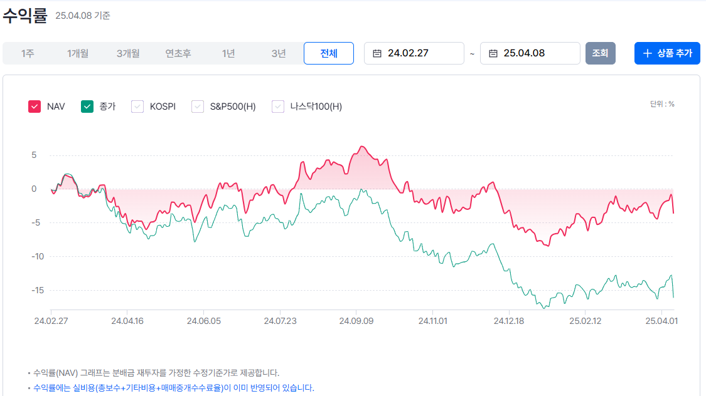Select the 3개월 period tab
Viewport: 706px width, 396px height.
tap(127, 53)
